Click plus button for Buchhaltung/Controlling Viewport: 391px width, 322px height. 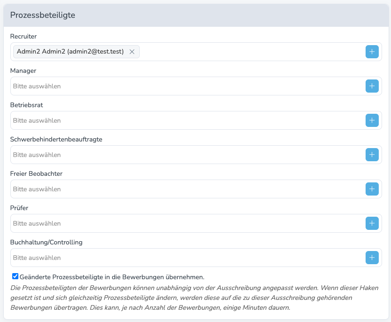pyautogui.click(x=372, y=258)
